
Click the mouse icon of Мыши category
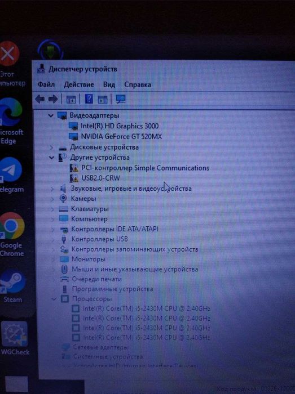point(64,269)
